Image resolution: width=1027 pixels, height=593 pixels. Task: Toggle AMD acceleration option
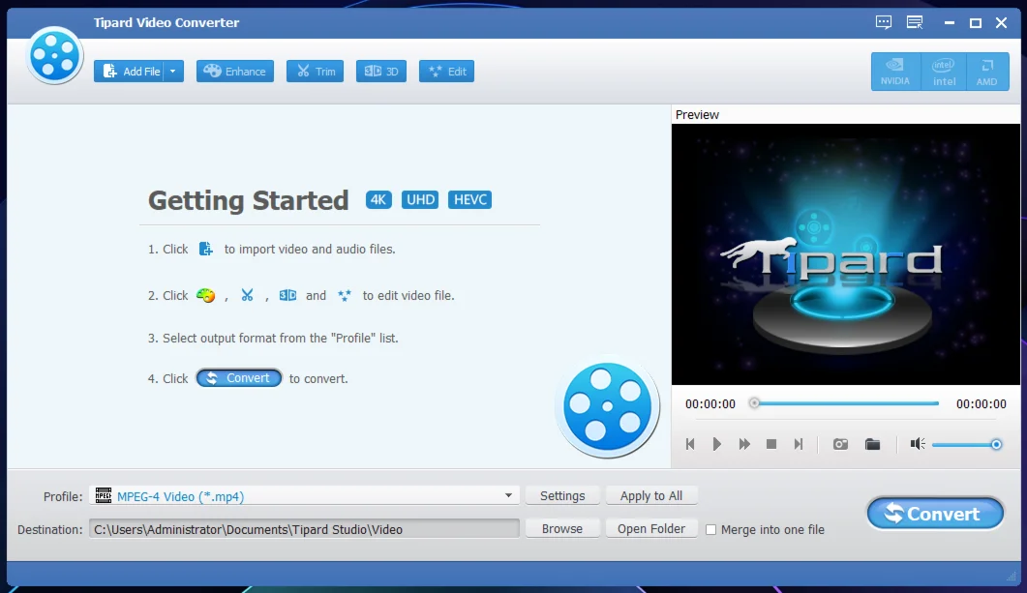(x=986, y=72)
